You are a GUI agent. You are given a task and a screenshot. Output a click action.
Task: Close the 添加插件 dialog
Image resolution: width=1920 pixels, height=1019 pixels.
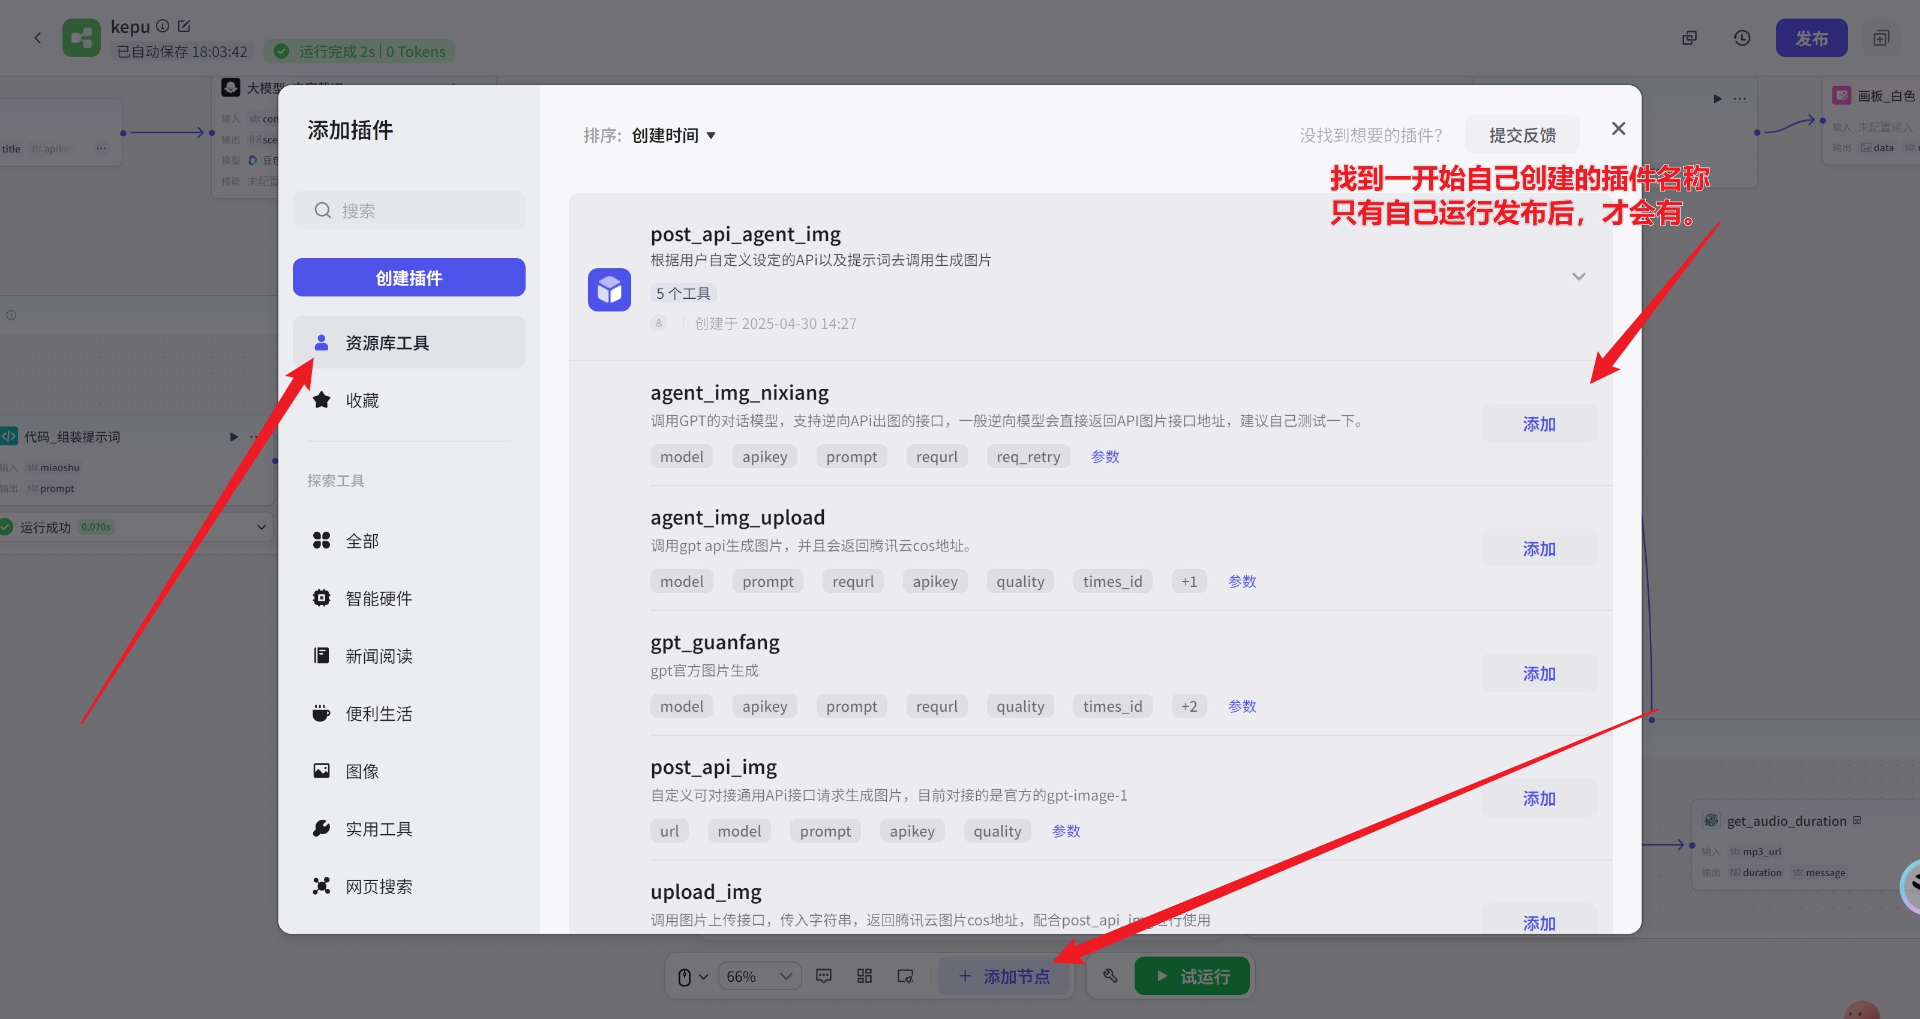(1618, 129)
